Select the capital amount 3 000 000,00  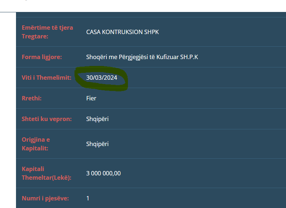103,173
